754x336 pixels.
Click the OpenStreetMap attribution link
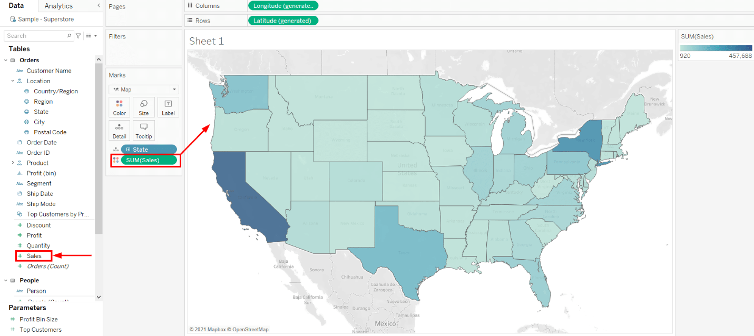coord(248,330)
